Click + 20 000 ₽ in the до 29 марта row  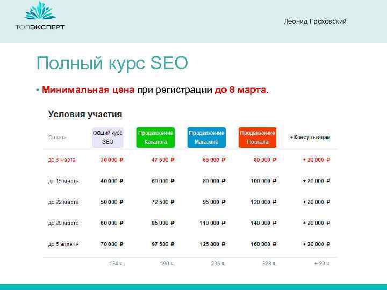(x=317, y=223)
